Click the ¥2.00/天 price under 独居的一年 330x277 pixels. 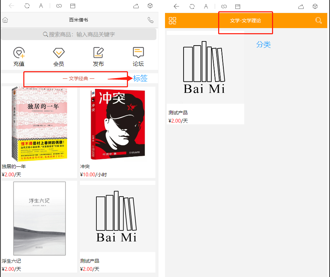[11, 175]
